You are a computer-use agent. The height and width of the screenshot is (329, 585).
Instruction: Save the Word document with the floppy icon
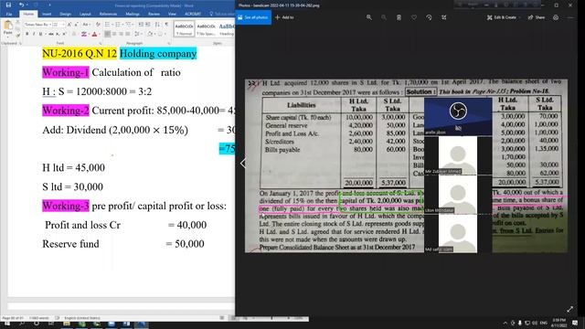[x=8, y=5]
